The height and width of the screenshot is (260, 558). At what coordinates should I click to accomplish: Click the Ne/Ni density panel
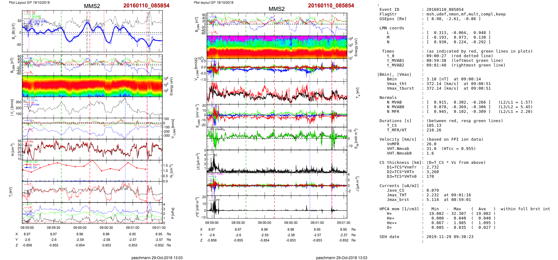coord(92,150)
